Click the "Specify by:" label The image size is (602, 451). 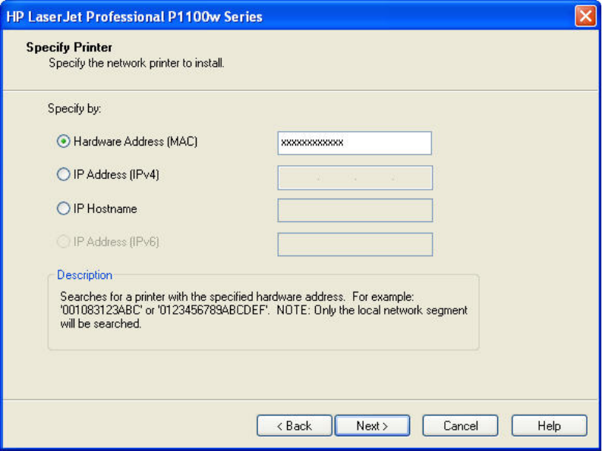[x=74, y=108]
